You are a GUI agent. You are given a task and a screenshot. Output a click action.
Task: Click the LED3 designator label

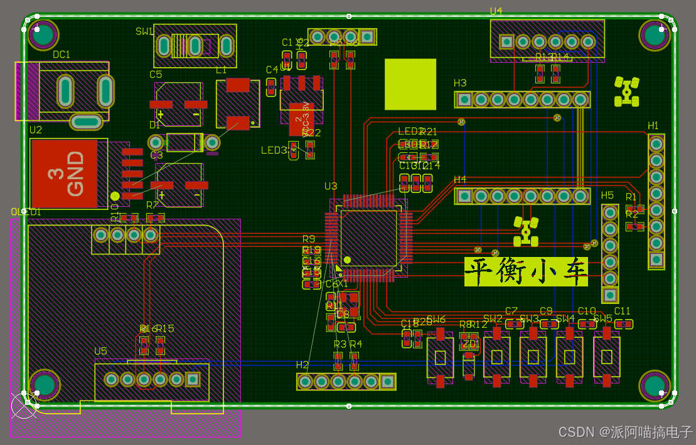pyautogui.click(x=274, y=150)
